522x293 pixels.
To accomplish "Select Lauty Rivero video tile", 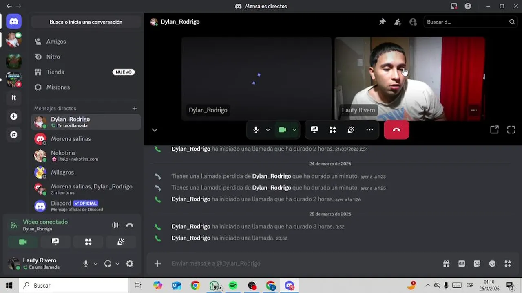I will coord(410,79).
